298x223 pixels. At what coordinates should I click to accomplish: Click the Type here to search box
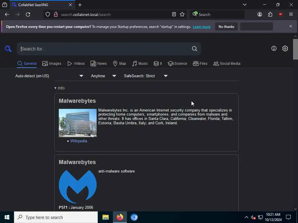coord(56,217)
